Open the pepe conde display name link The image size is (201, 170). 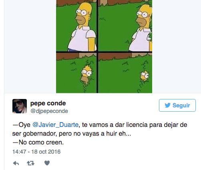tap(48, 103)
